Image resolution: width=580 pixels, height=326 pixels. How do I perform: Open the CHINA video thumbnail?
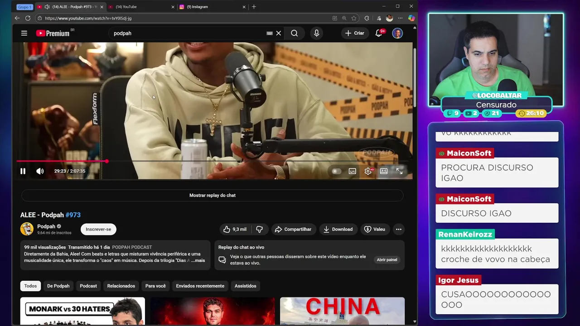(x=342, y=311)
